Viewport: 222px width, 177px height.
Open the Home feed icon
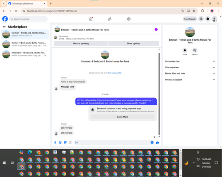91,19
